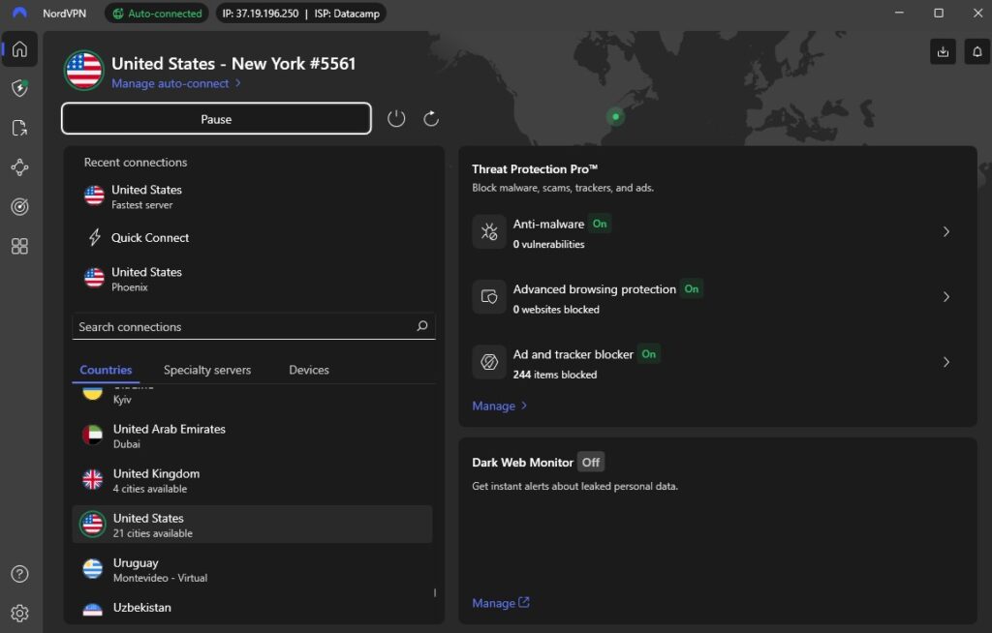Open the Home sidebar icon
This screenshot has height=633, width=992.
[19, 48]
